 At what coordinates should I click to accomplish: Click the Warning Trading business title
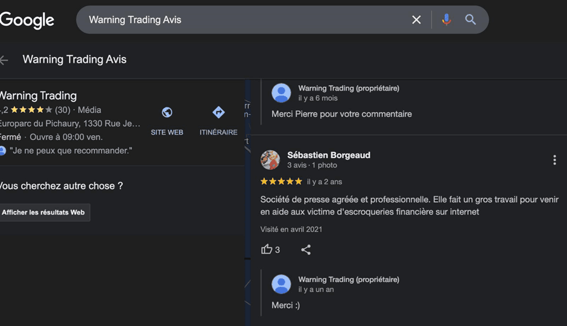(x=39, y=95)
